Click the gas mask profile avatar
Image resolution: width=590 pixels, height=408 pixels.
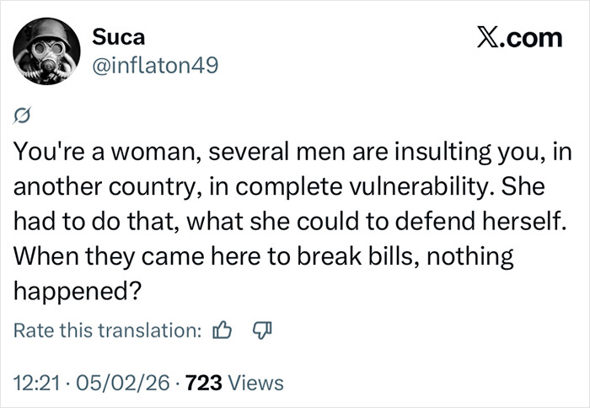(x=45, y=53)
